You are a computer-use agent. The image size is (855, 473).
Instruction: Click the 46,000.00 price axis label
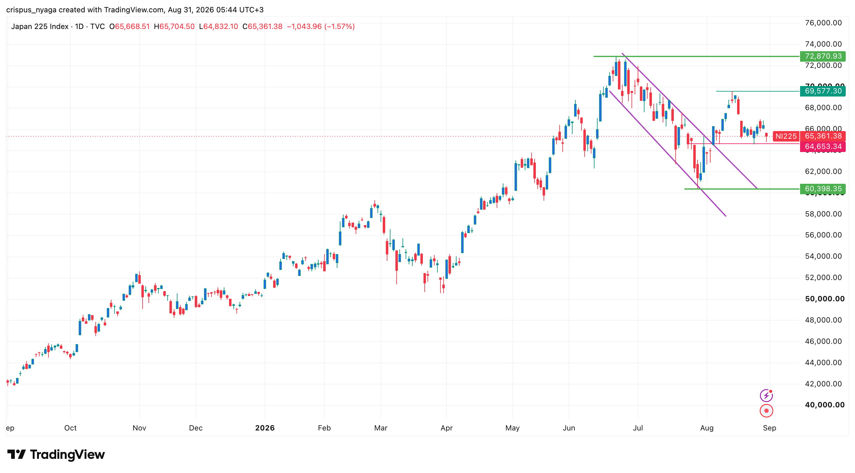pyautogui.click(x=823, y=341)
